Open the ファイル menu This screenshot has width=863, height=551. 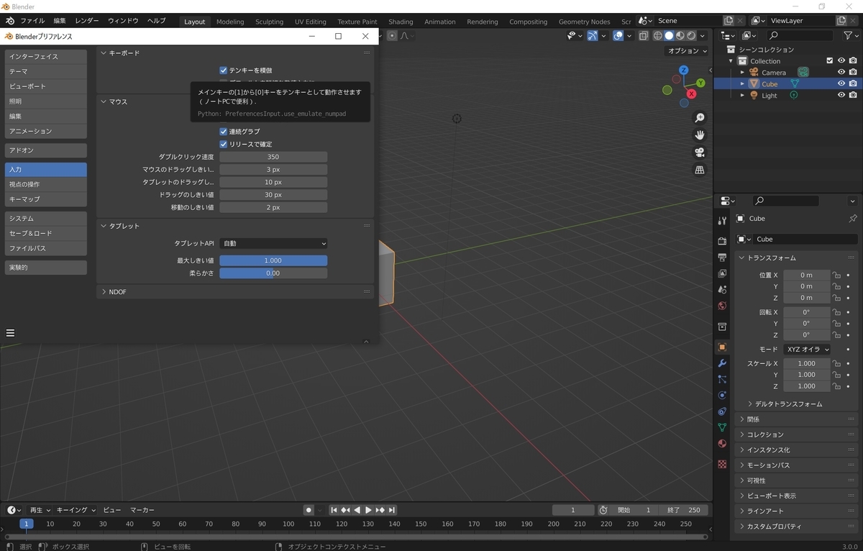(x=32, y=21)
